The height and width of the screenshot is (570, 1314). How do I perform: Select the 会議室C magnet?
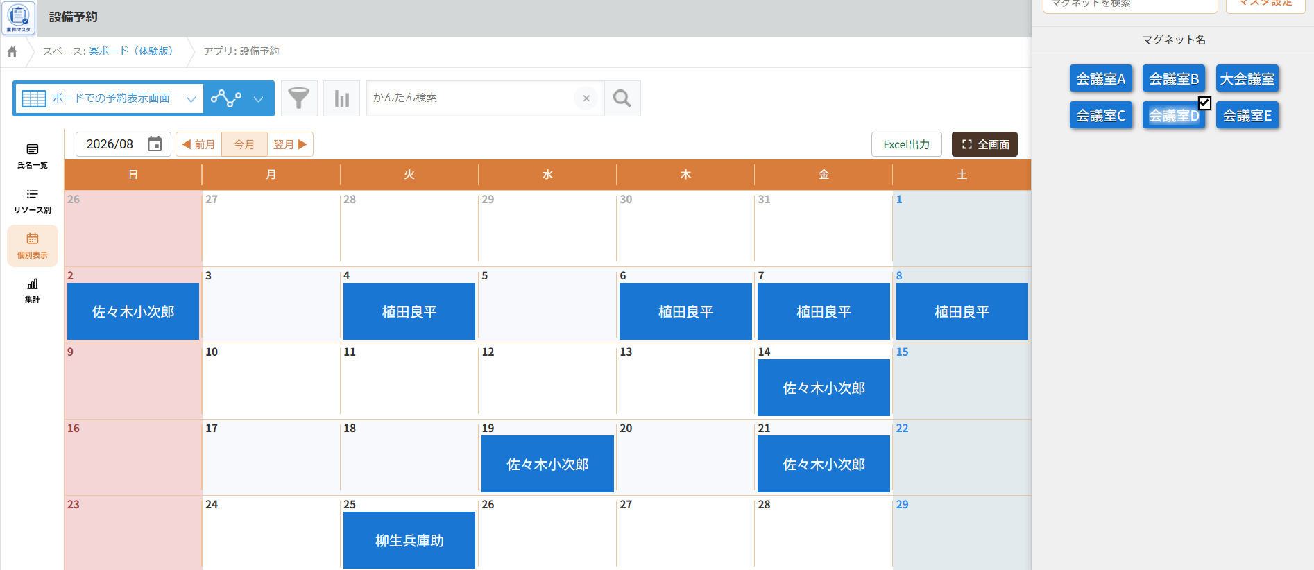[1101, 115]
